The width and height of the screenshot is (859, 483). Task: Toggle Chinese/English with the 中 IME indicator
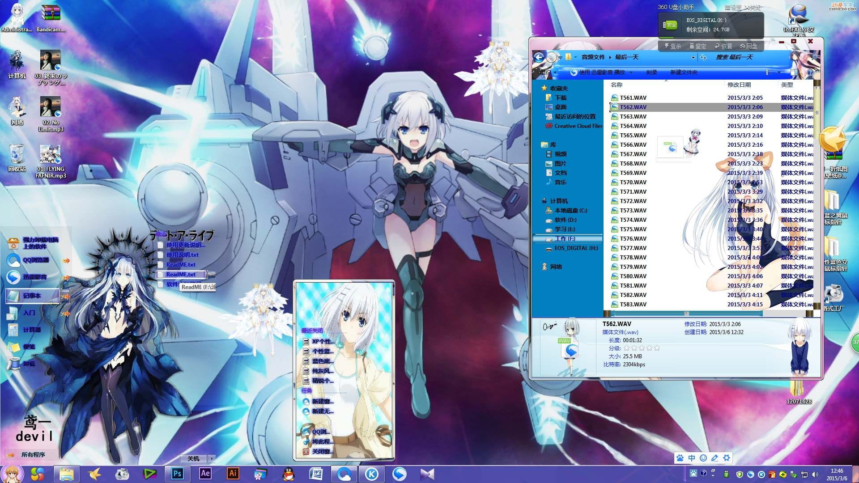click(691, 458)
